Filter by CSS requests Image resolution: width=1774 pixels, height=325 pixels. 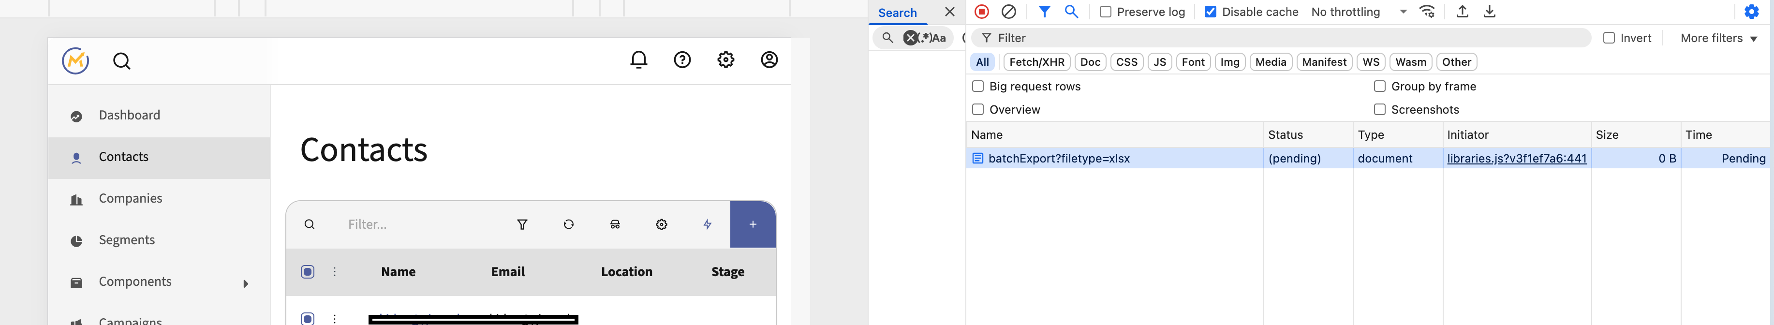1127,62
